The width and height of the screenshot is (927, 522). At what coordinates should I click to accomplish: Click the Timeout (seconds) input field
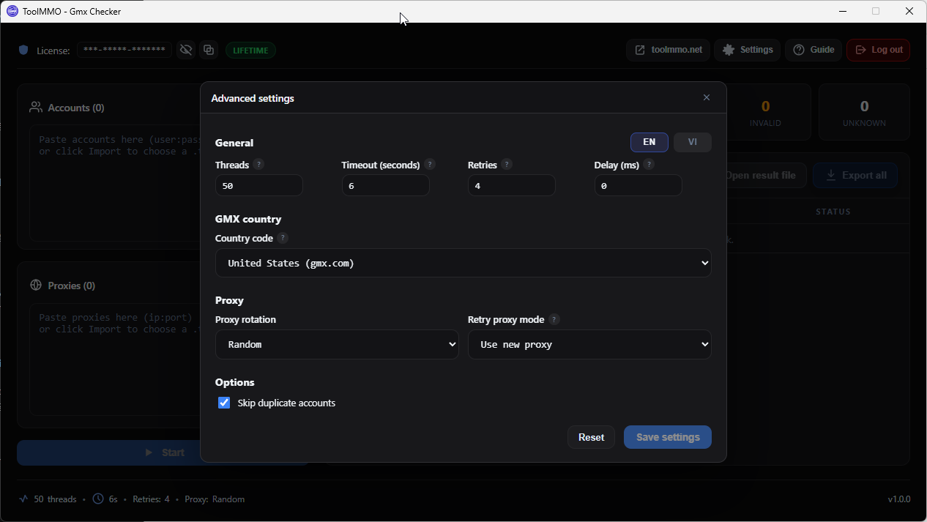[x=385, y=185]
